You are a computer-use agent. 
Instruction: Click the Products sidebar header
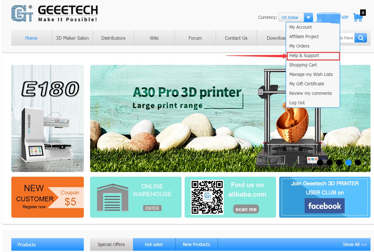(x=48, y=244)
